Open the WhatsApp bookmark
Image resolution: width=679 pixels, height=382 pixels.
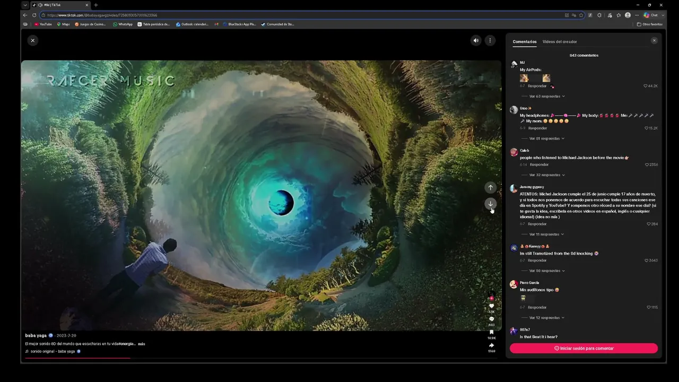click(x=123, y=24)
